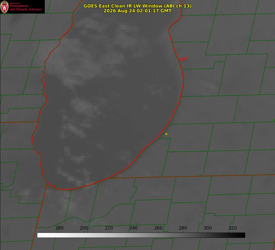Screen dimensions: 275x250
Task: Click the 320 label on the colorbar
Action: coord(233,228)
